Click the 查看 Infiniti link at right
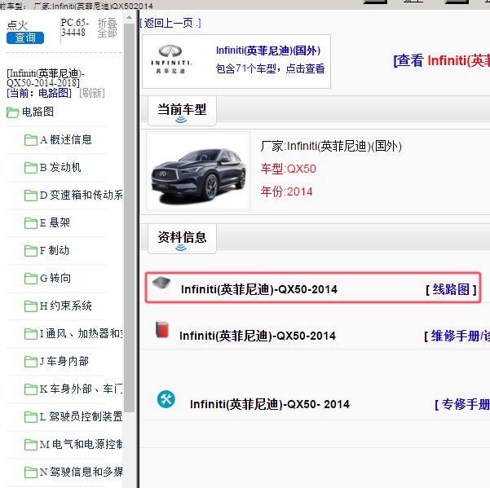The height and width of the screenshot is (488, 490). point(442,60)
